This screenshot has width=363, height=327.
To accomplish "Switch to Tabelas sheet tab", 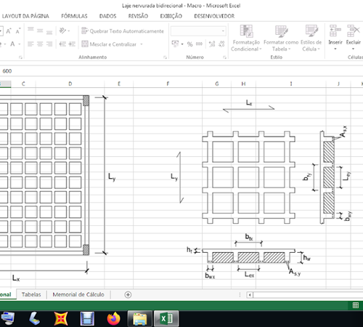I will coord(31,294).
